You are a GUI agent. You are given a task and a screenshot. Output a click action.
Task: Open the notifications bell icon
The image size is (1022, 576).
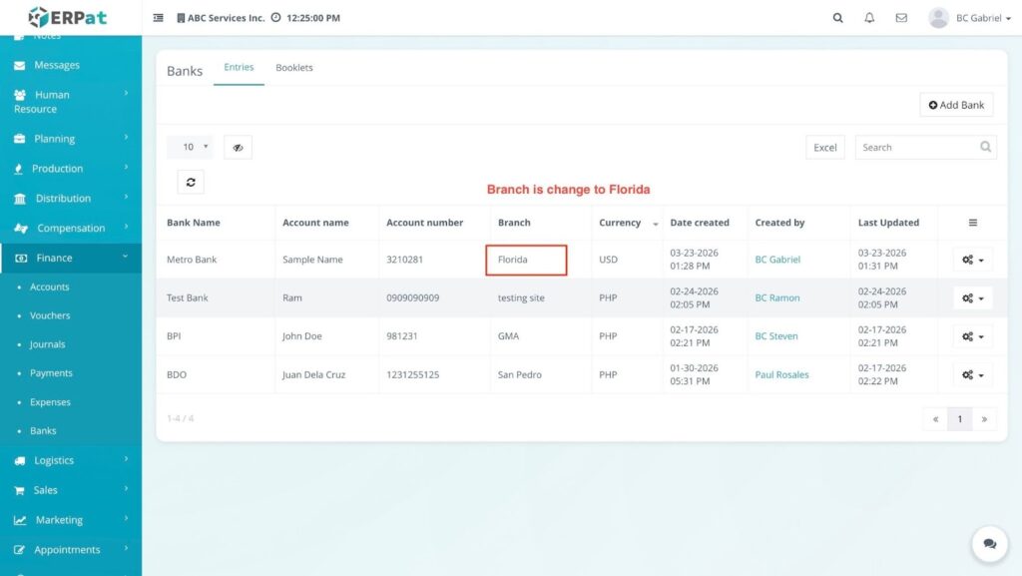pyautogui.click(x=869, y=18)
